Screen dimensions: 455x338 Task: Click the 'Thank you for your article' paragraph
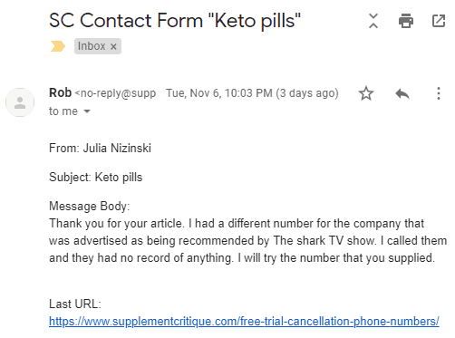(x=247, y=241)
